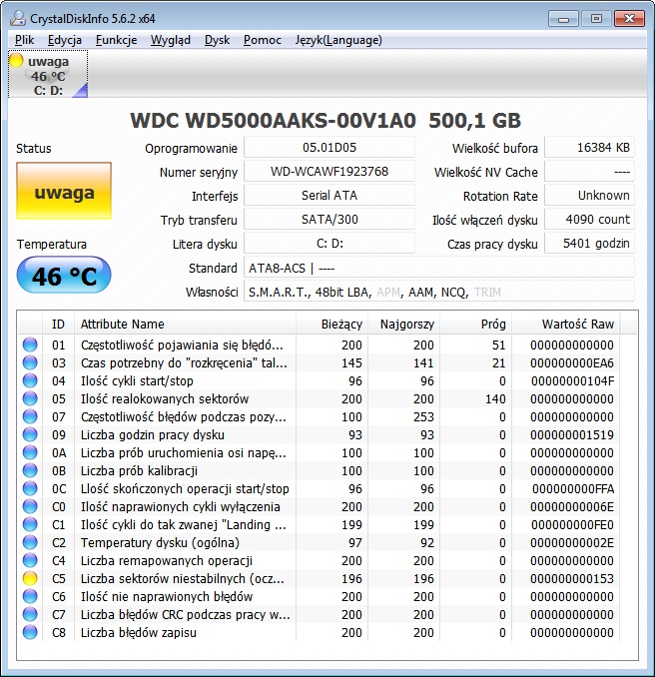Click the status icon for attribute 0B
Viewport: 655px width, 677px height.
point(30,470)
